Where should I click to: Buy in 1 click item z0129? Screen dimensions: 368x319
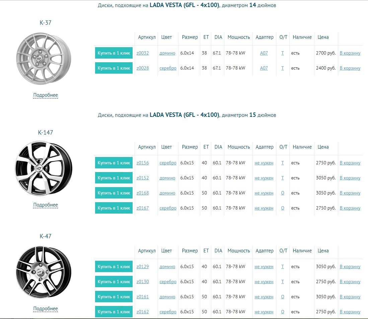(114, 266)
